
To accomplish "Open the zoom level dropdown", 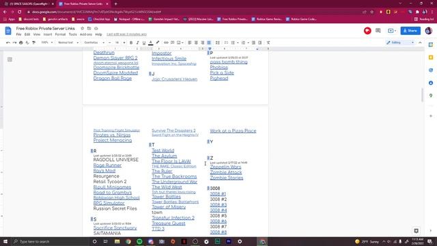I will pyautogui.click(x=47, y=42).
